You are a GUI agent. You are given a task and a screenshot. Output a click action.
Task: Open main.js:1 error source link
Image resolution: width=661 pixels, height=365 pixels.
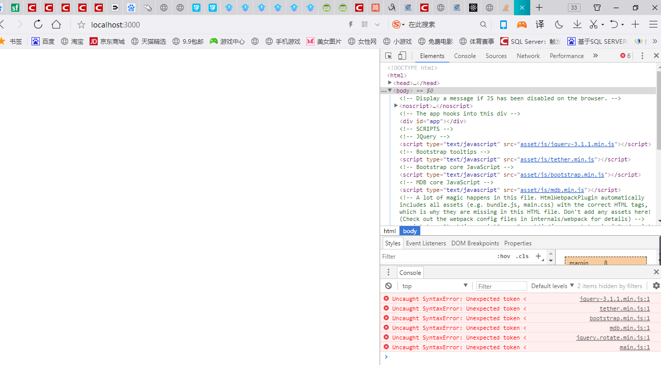(x=635, y=347)
